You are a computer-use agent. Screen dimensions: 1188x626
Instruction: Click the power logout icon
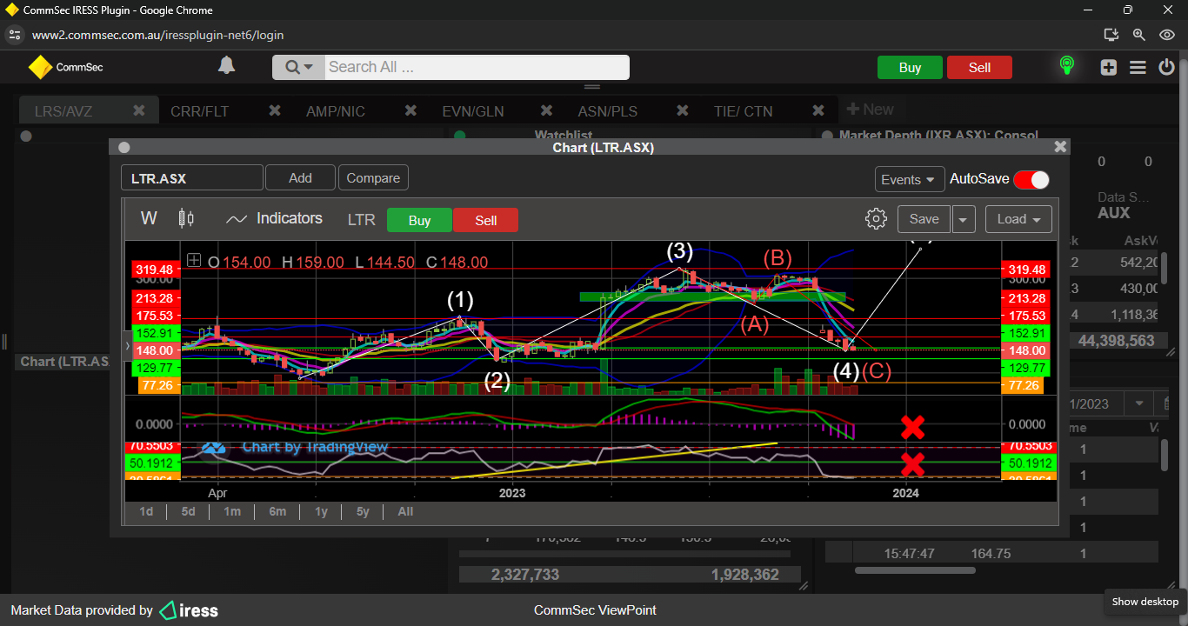[x=1166, y=67]
